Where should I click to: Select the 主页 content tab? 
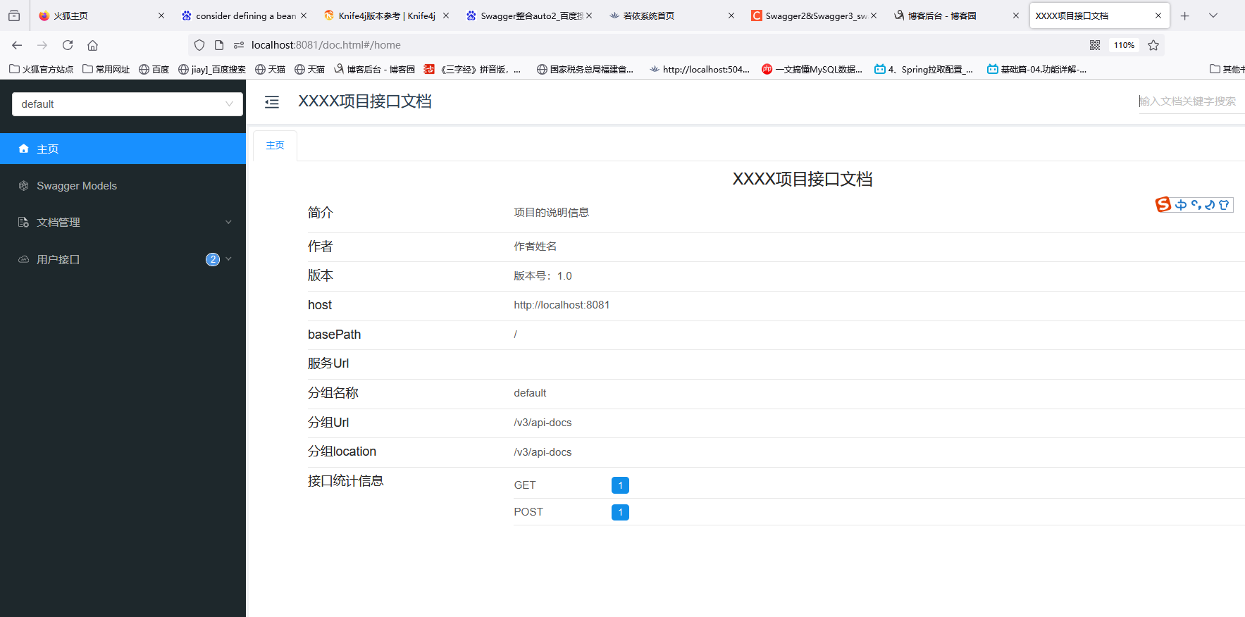coord(275,145)
